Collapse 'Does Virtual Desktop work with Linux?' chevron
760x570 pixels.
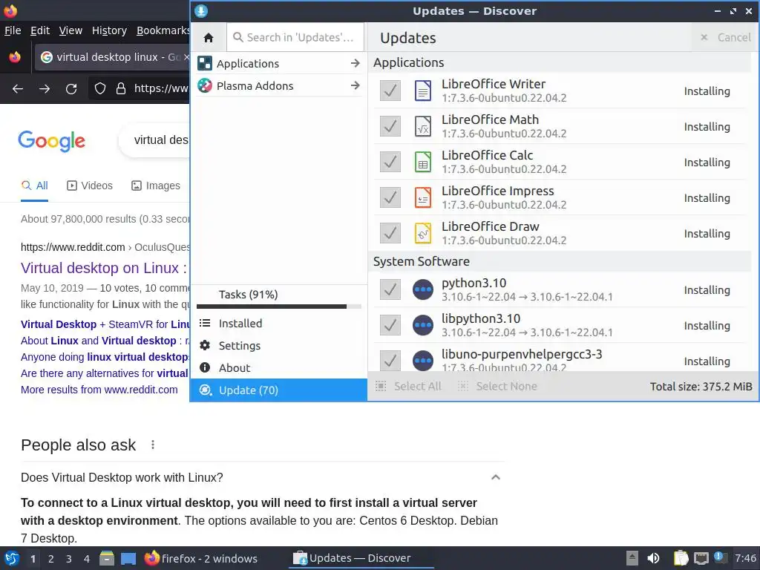[x=495, y=477]
